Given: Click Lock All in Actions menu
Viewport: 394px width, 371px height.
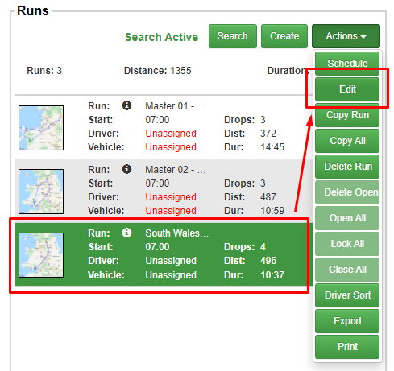Looking at the screenshot, I should pyautogui.click(x=347, y=244).
